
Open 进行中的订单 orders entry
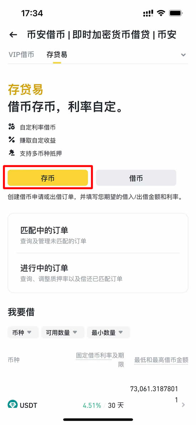[x=98, y=272]
